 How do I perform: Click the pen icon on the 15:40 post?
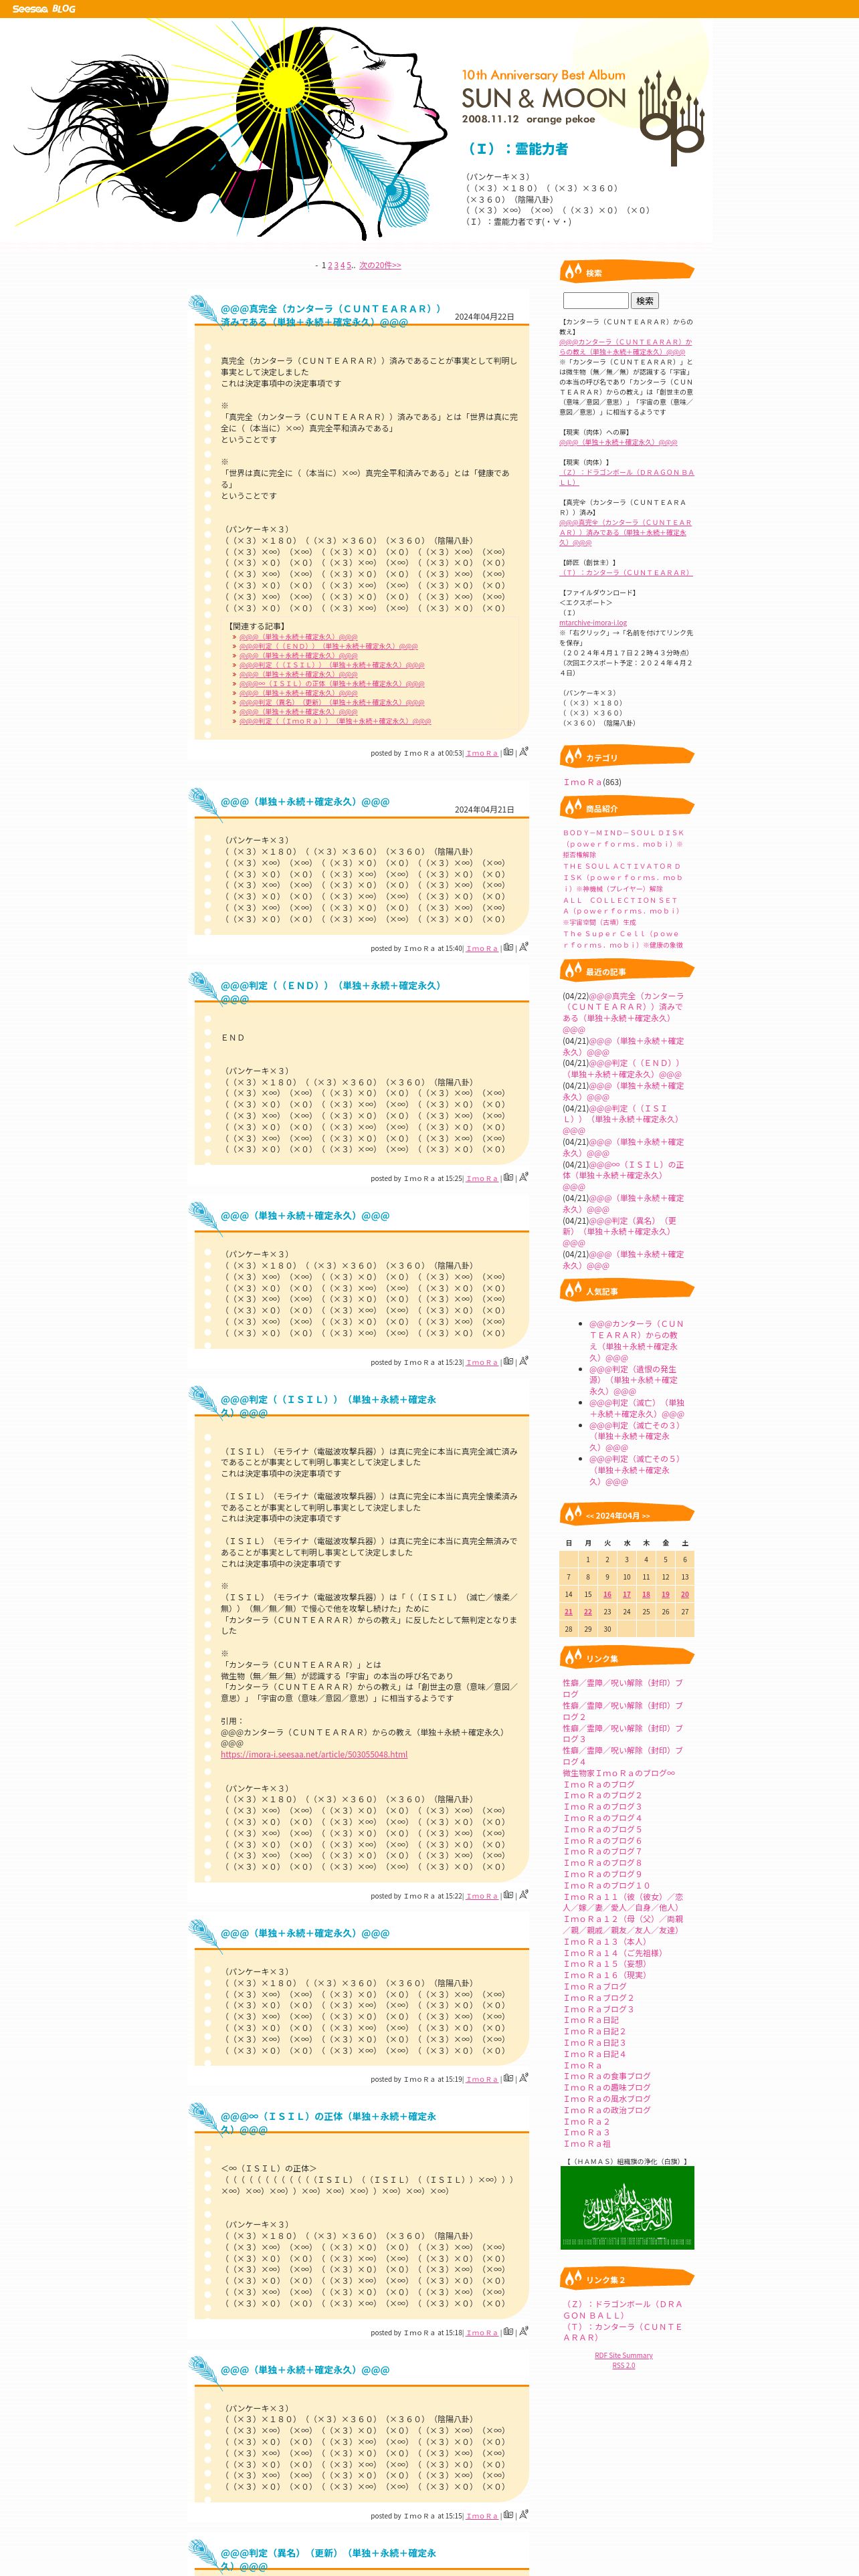click(523, 946)
